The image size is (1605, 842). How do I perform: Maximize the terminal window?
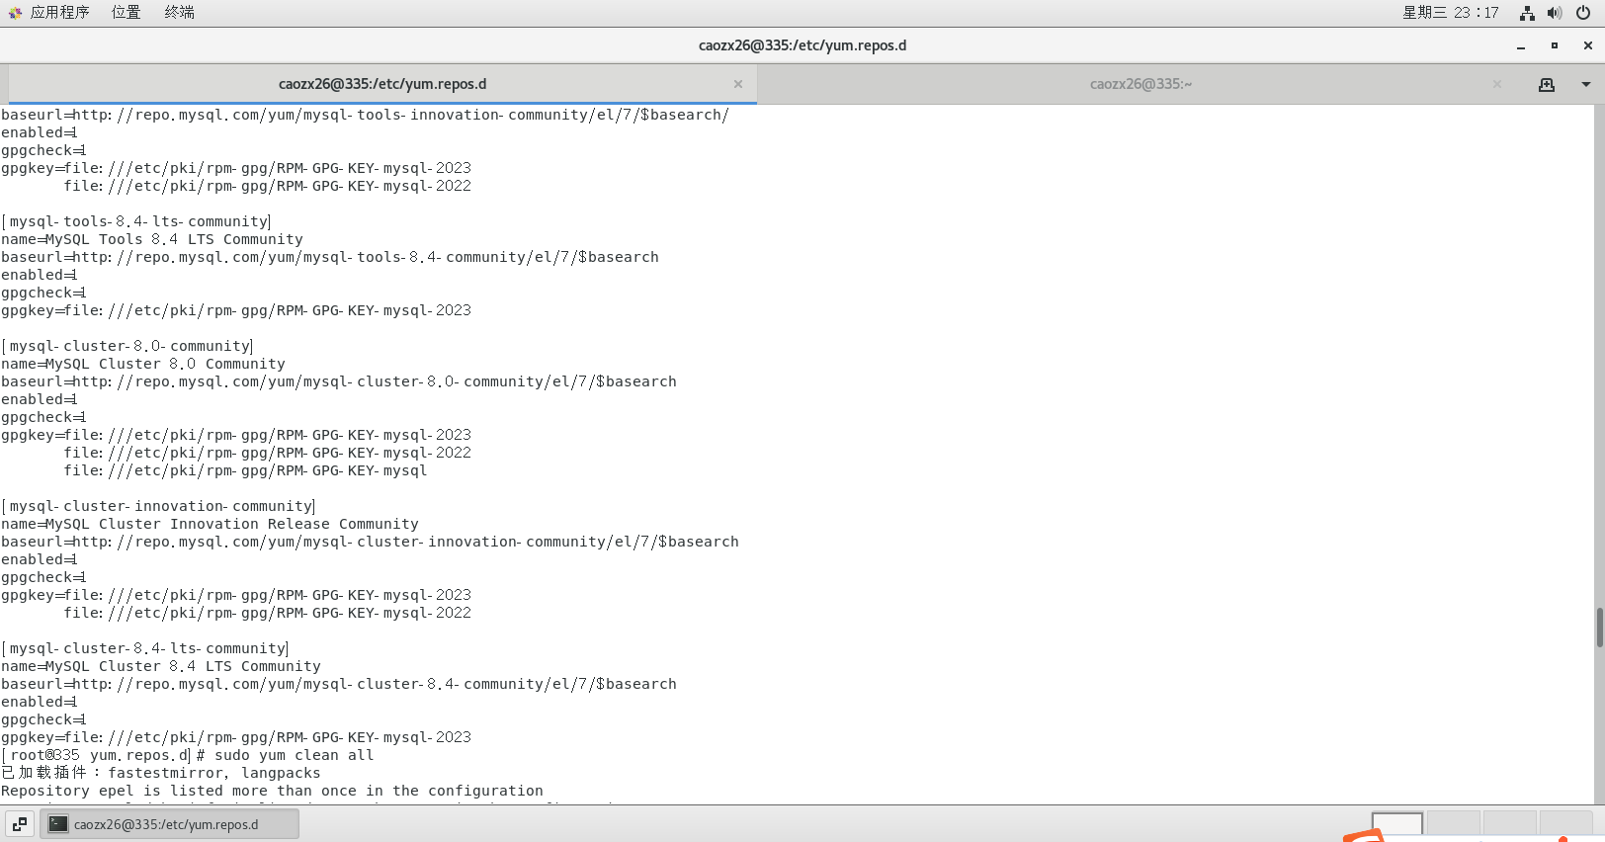(1555, 45)
